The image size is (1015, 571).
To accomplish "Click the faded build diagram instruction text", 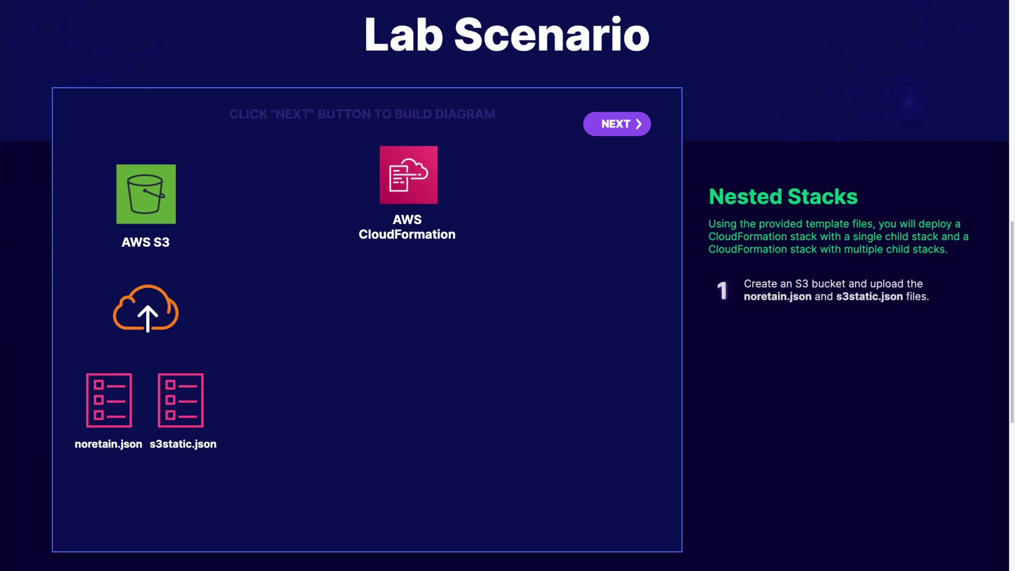I will pos(362,114).
